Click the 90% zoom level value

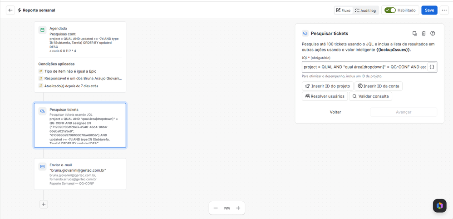pos(227,208)
